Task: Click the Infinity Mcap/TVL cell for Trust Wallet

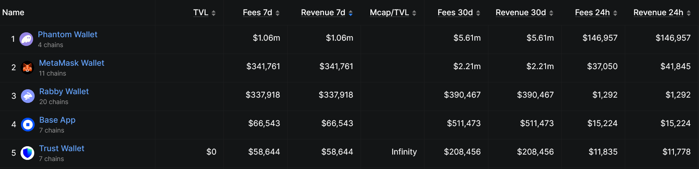Action: pos(404,152)
